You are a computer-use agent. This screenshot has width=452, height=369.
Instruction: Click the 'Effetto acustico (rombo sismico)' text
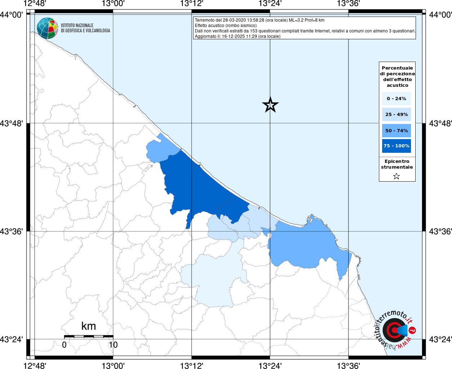pos(225,26)
